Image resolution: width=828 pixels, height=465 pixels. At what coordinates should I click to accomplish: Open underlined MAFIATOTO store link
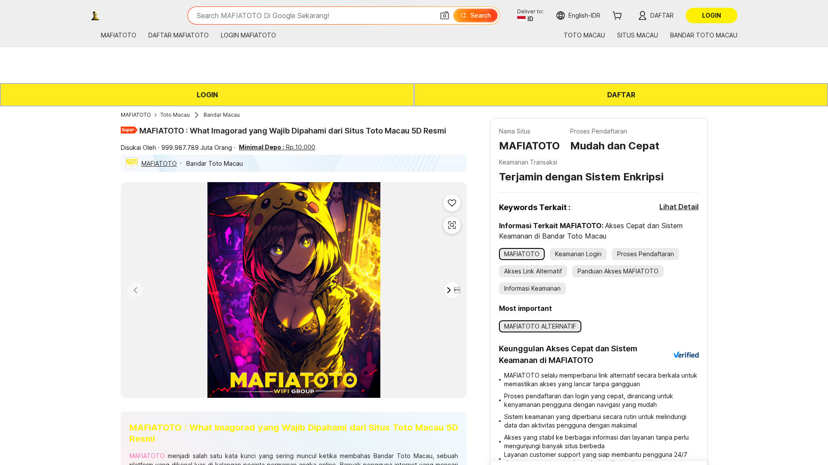159,164
